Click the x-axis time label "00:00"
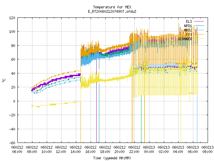 click(x=149, y=152)
